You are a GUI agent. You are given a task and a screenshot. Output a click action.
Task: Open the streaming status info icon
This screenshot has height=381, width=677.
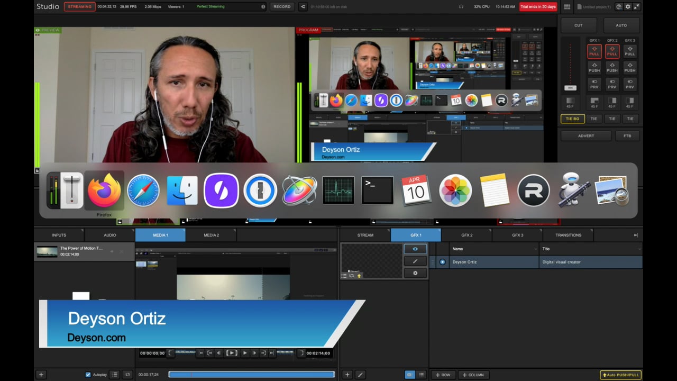click(263, 7)
